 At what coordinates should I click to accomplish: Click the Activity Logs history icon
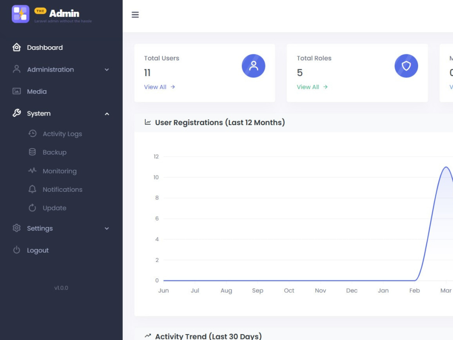[x=32, y=134]
